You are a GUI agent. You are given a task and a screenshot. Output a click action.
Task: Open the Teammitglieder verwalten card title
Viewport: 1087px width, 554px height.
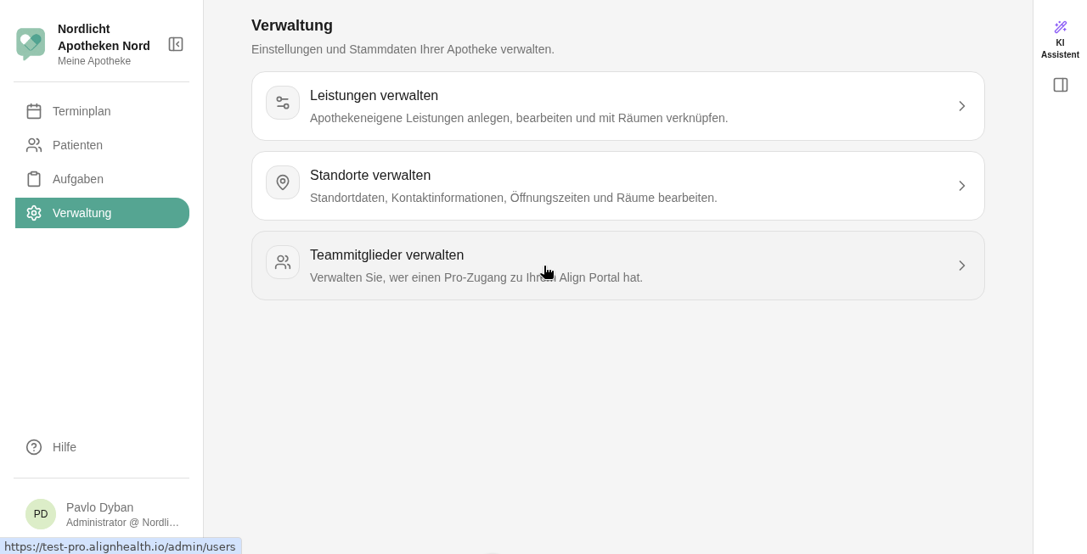click(x=386, y=255)
